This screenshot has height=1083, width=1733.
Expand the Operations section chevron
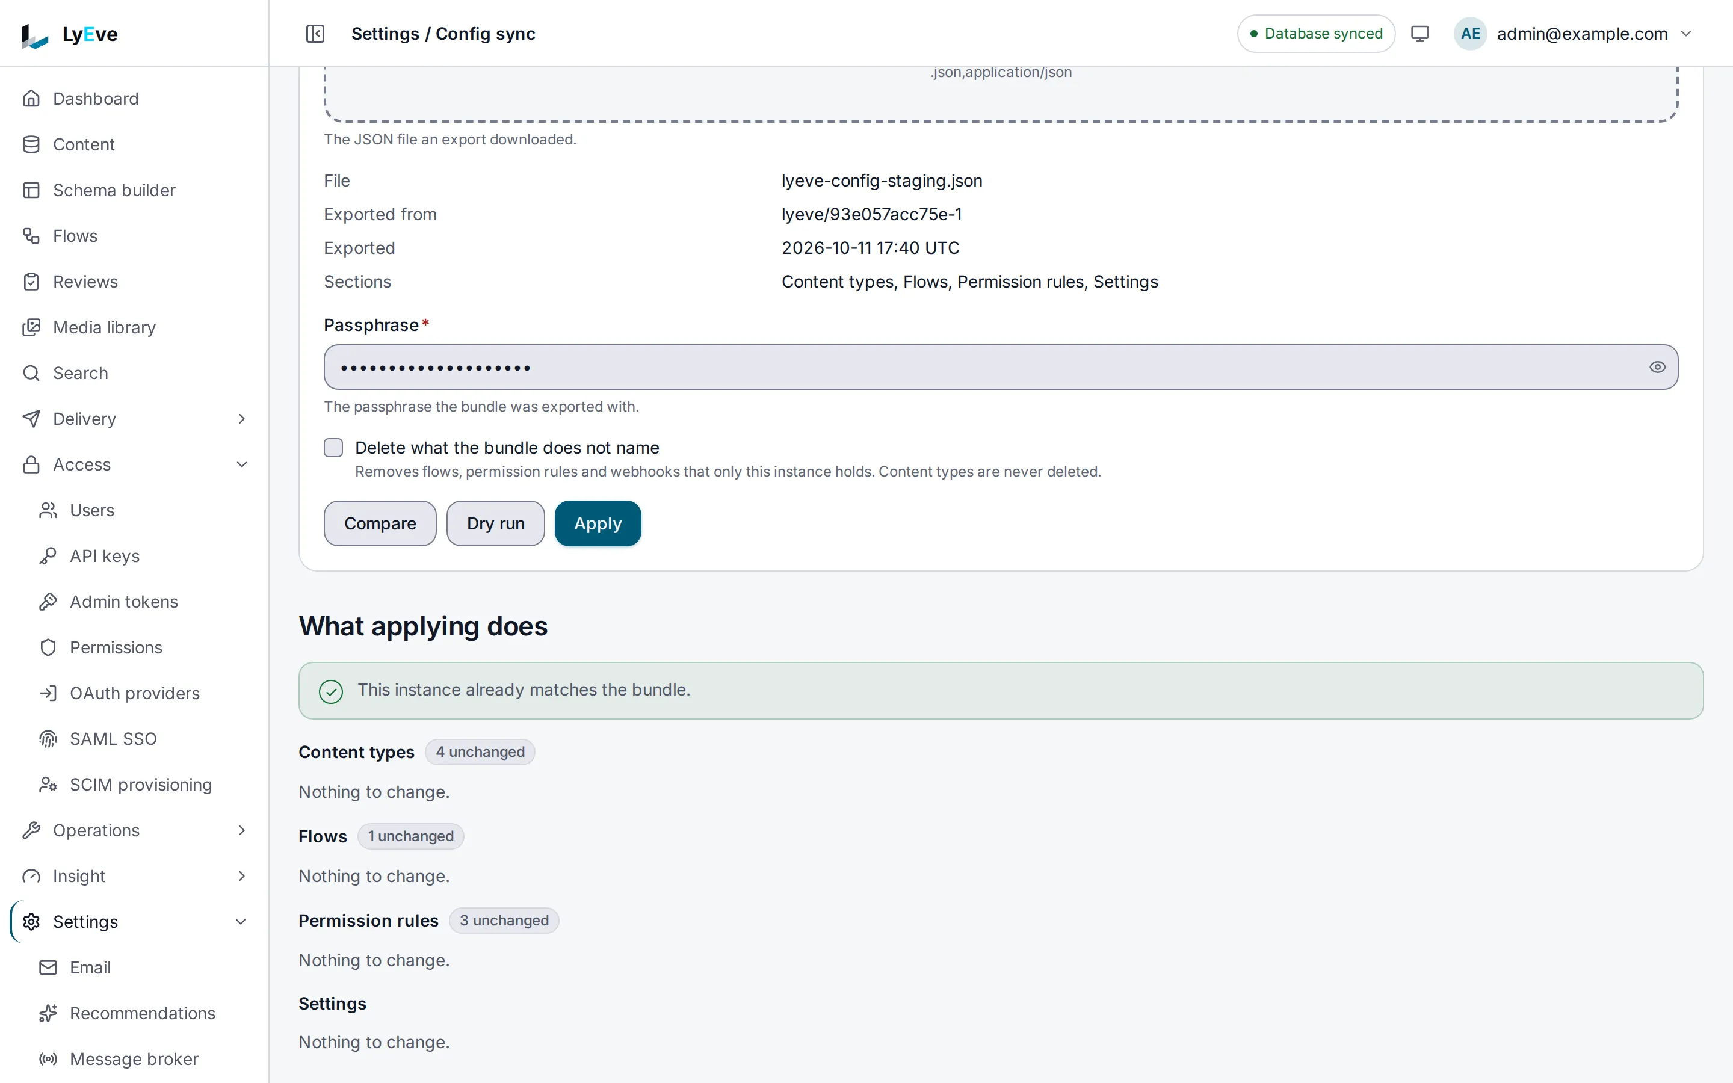click(241, 830)
